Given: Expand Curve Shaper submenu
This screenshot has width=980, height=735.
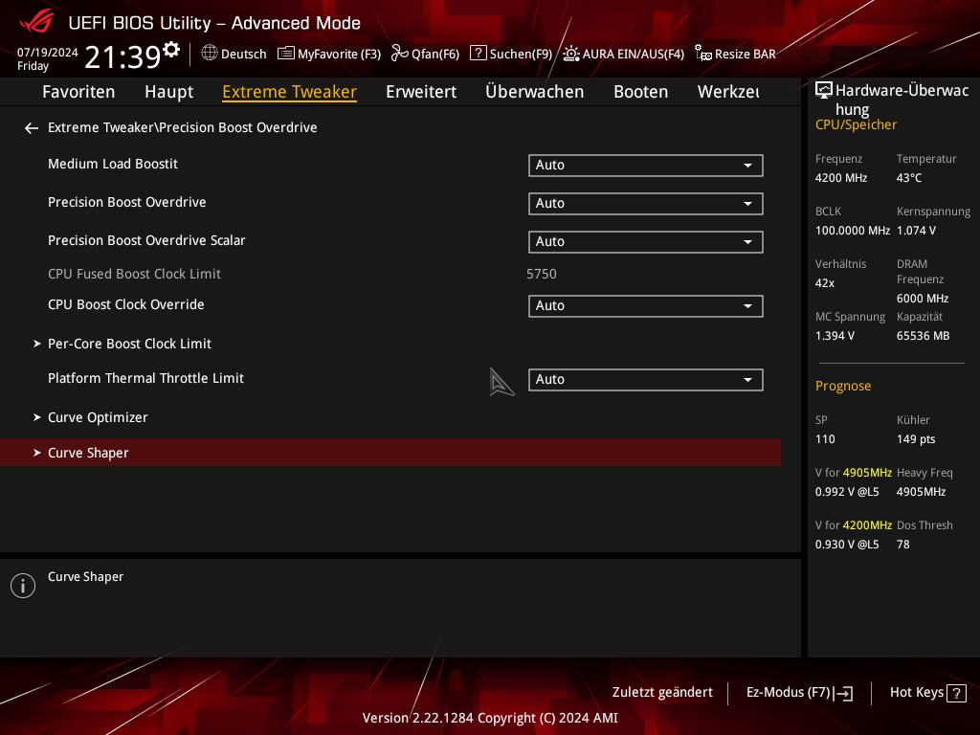Looking at the screenshot, I should coord(390,453).
